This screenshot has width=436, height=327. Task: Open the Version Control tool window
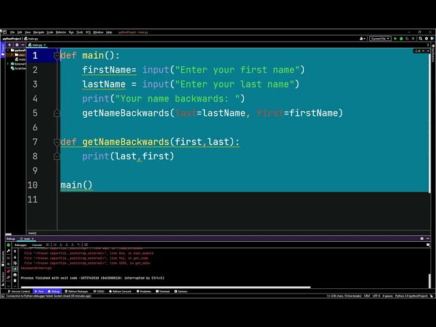19,292
